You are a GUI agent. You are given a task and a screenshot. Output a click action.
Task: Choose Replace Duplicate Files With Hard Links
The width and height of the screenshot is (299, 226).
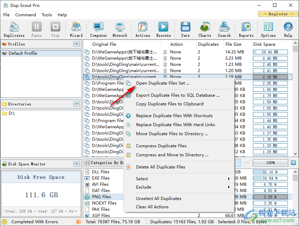(179, 125)
